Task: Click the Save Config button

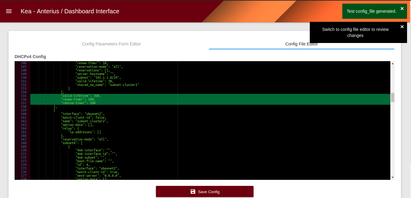Action: tap(205, 192)
